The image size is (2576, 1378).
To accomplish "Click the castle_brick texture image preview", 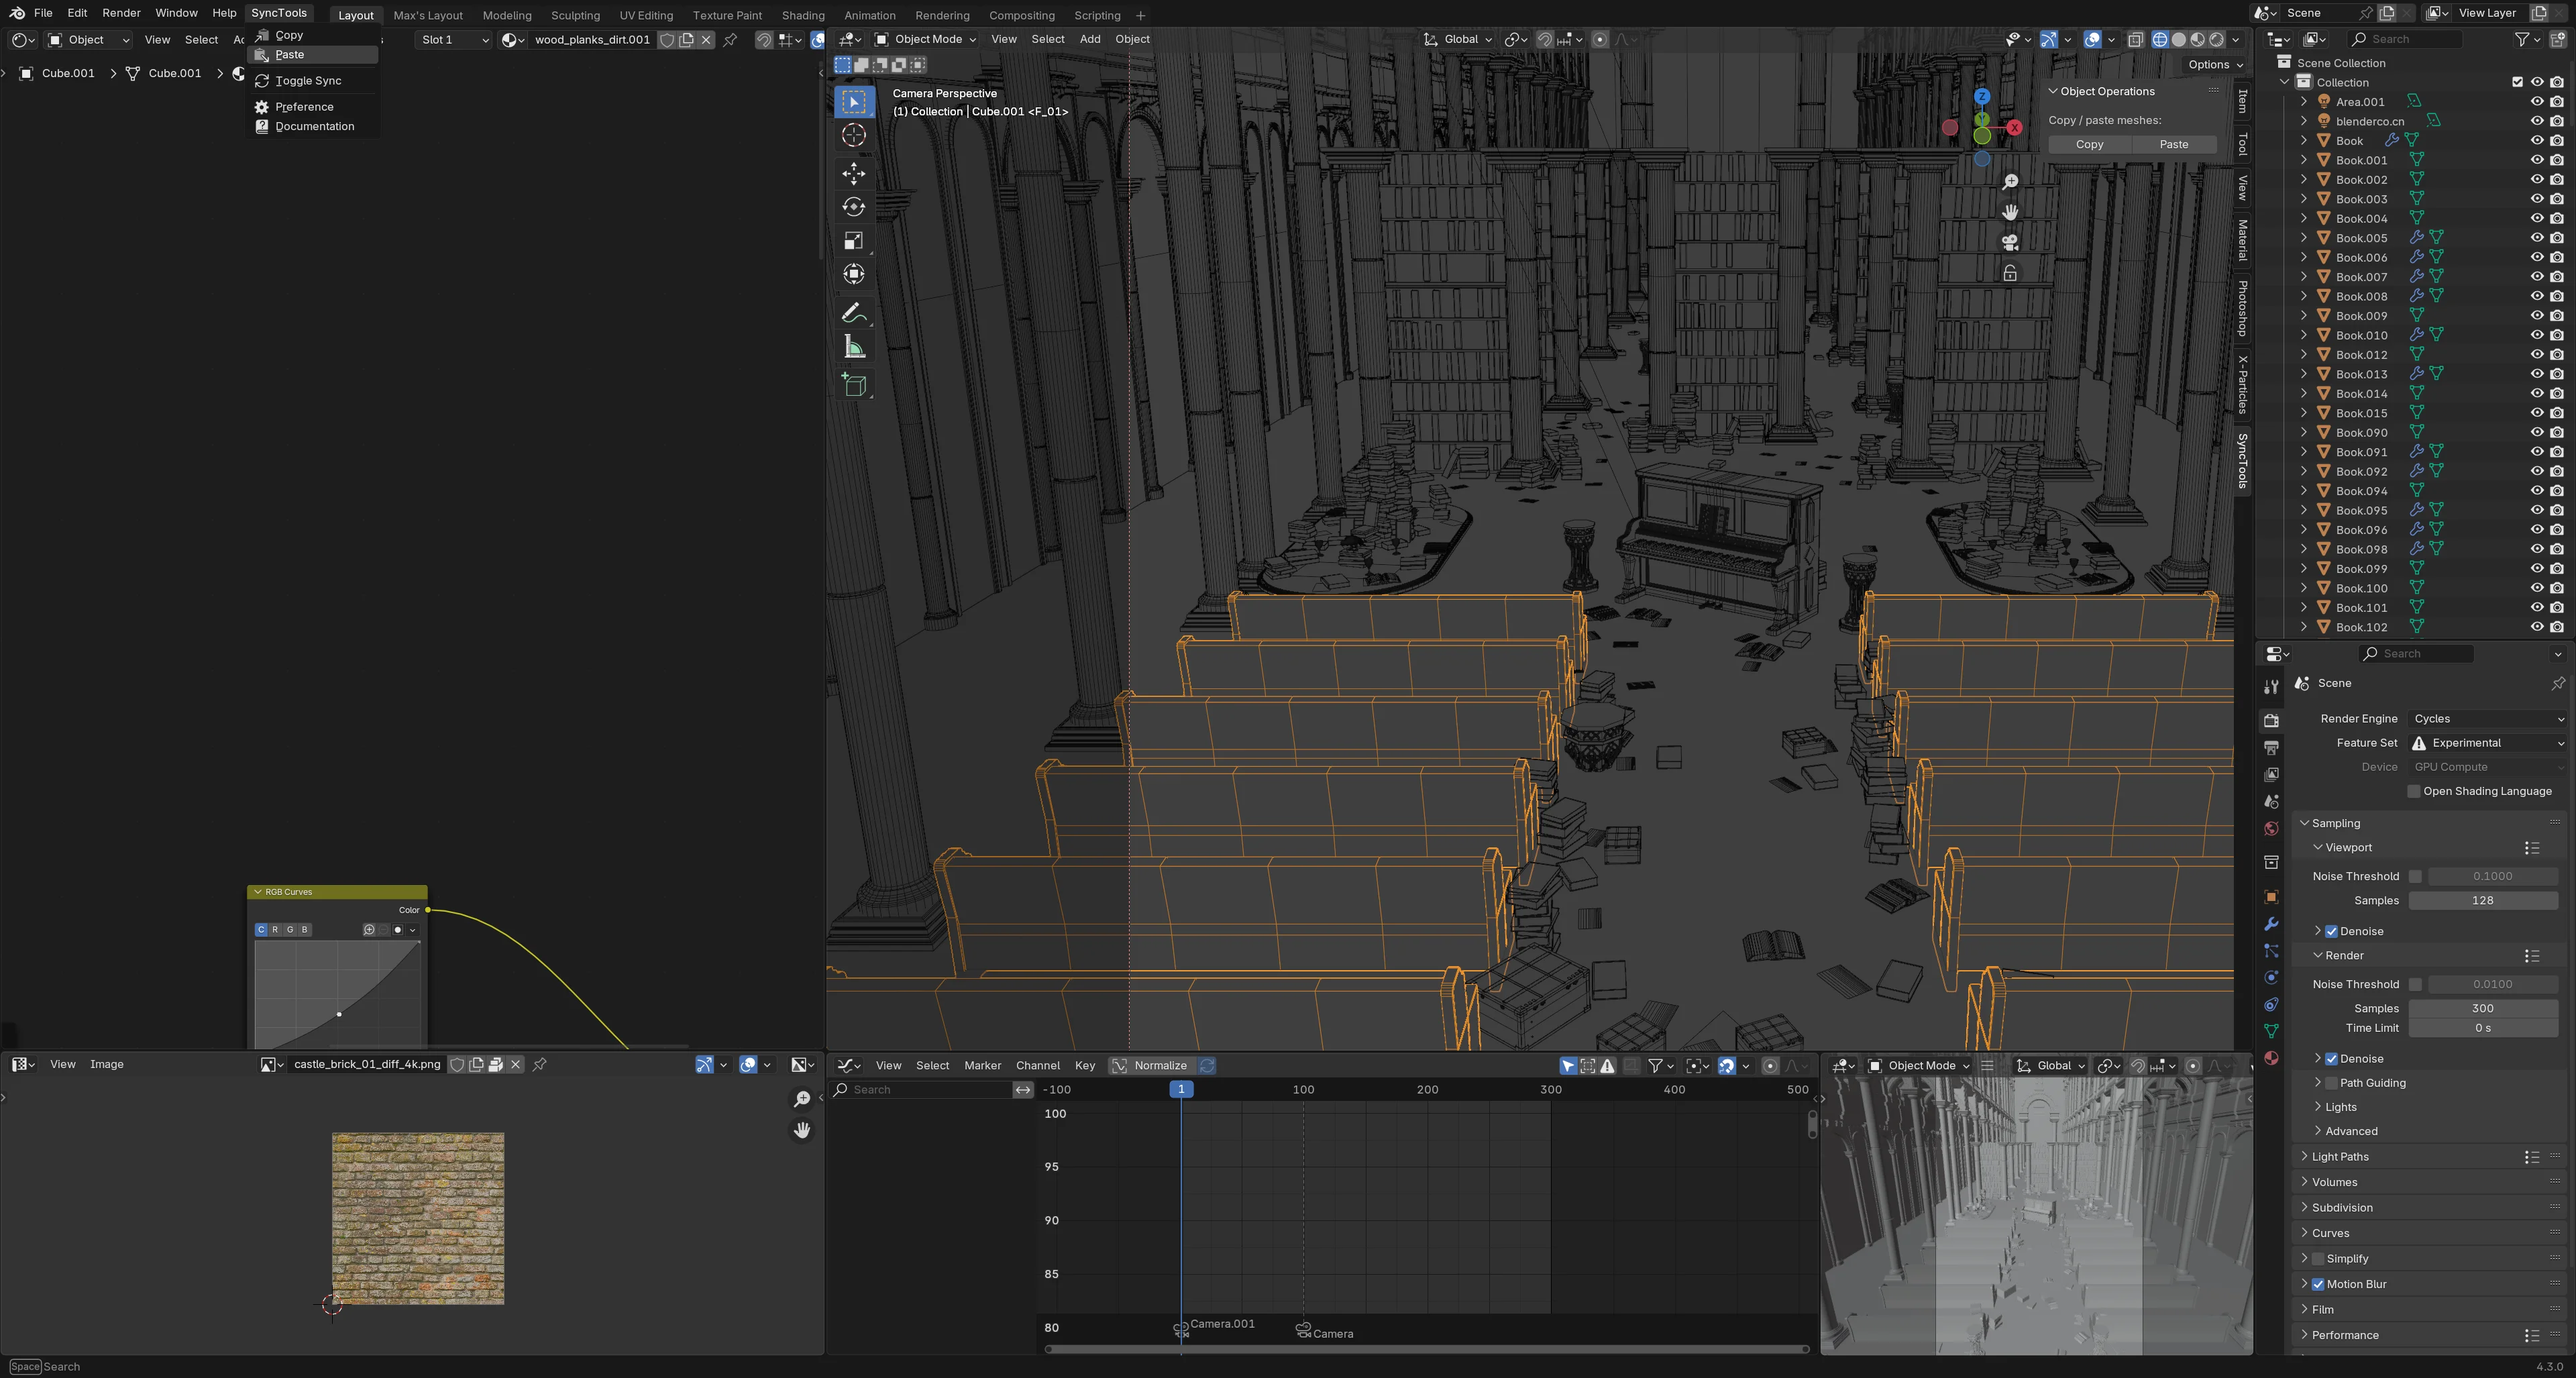I will [418, 1219].
